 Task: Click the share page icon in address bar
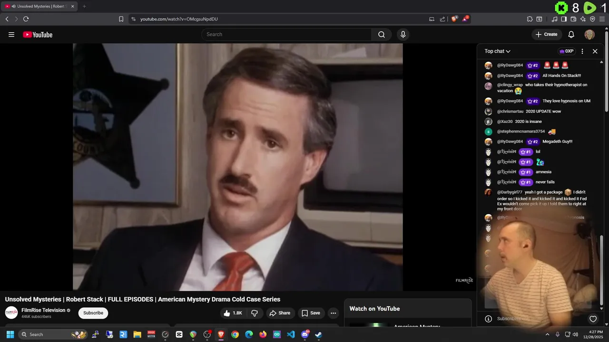[x=442, y=19]
